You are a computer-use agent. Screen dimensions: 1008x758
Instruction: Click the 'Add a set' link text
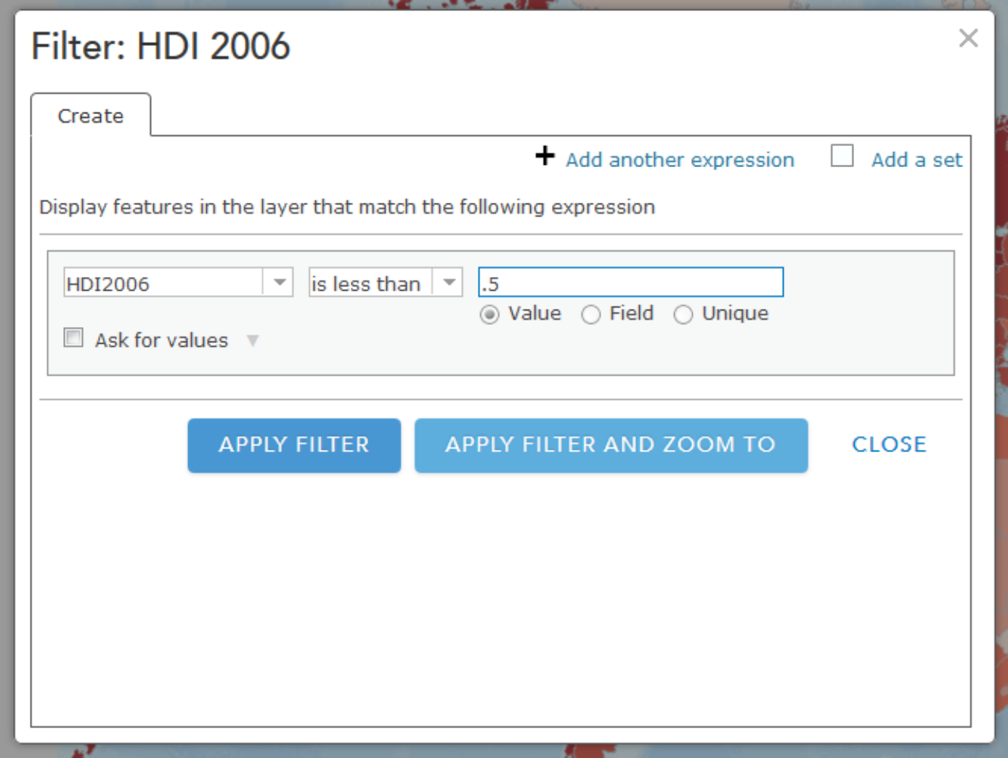tap(916, 160)
